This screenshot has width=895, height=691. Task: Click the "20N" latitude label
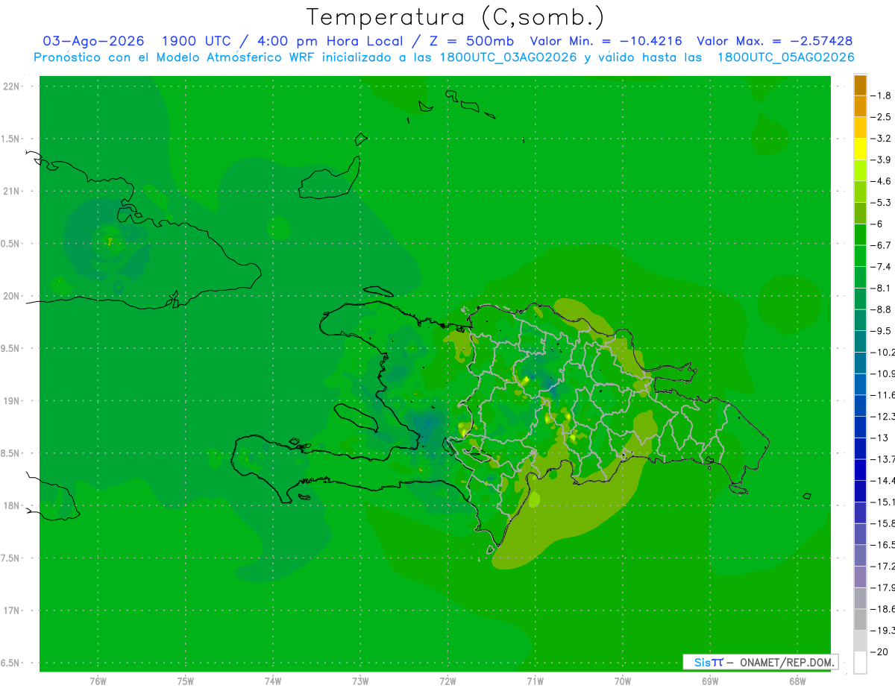click(12, 296)
